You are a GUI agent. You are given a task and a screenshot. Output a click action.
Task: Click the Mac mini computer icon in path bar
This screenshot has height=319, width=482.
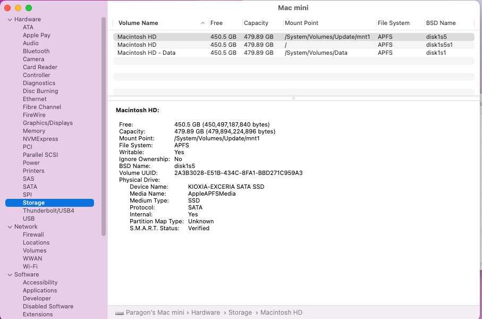tap(119, 313)
